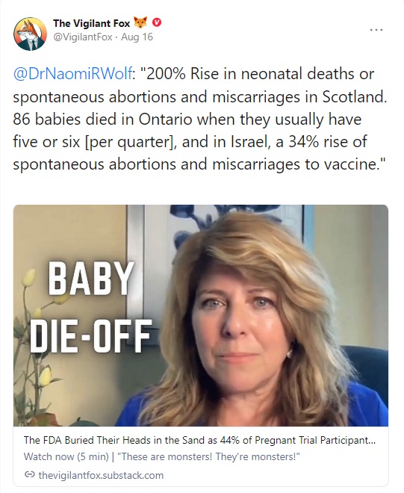This screenshot has width=404, height=493.
Task: Open the three-dot more options menu
Action: point(376,30)
